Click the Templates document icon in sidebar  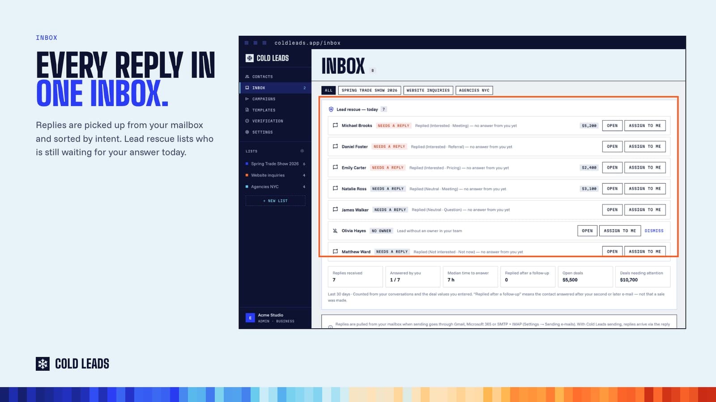[x=247, y=110]
